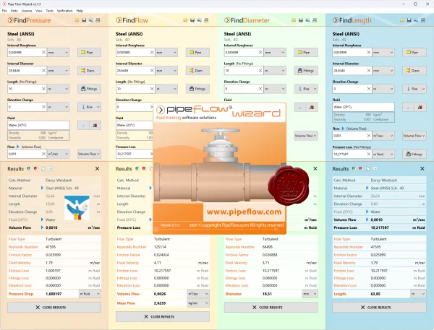Change Mass Flow result unit dropdown

198,303
